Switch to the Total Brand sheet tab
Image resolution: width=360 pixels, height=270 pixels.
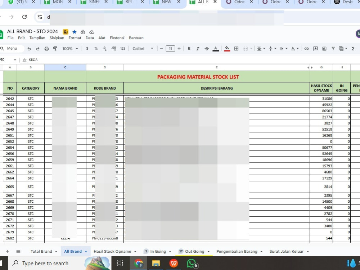pos(41,251)
